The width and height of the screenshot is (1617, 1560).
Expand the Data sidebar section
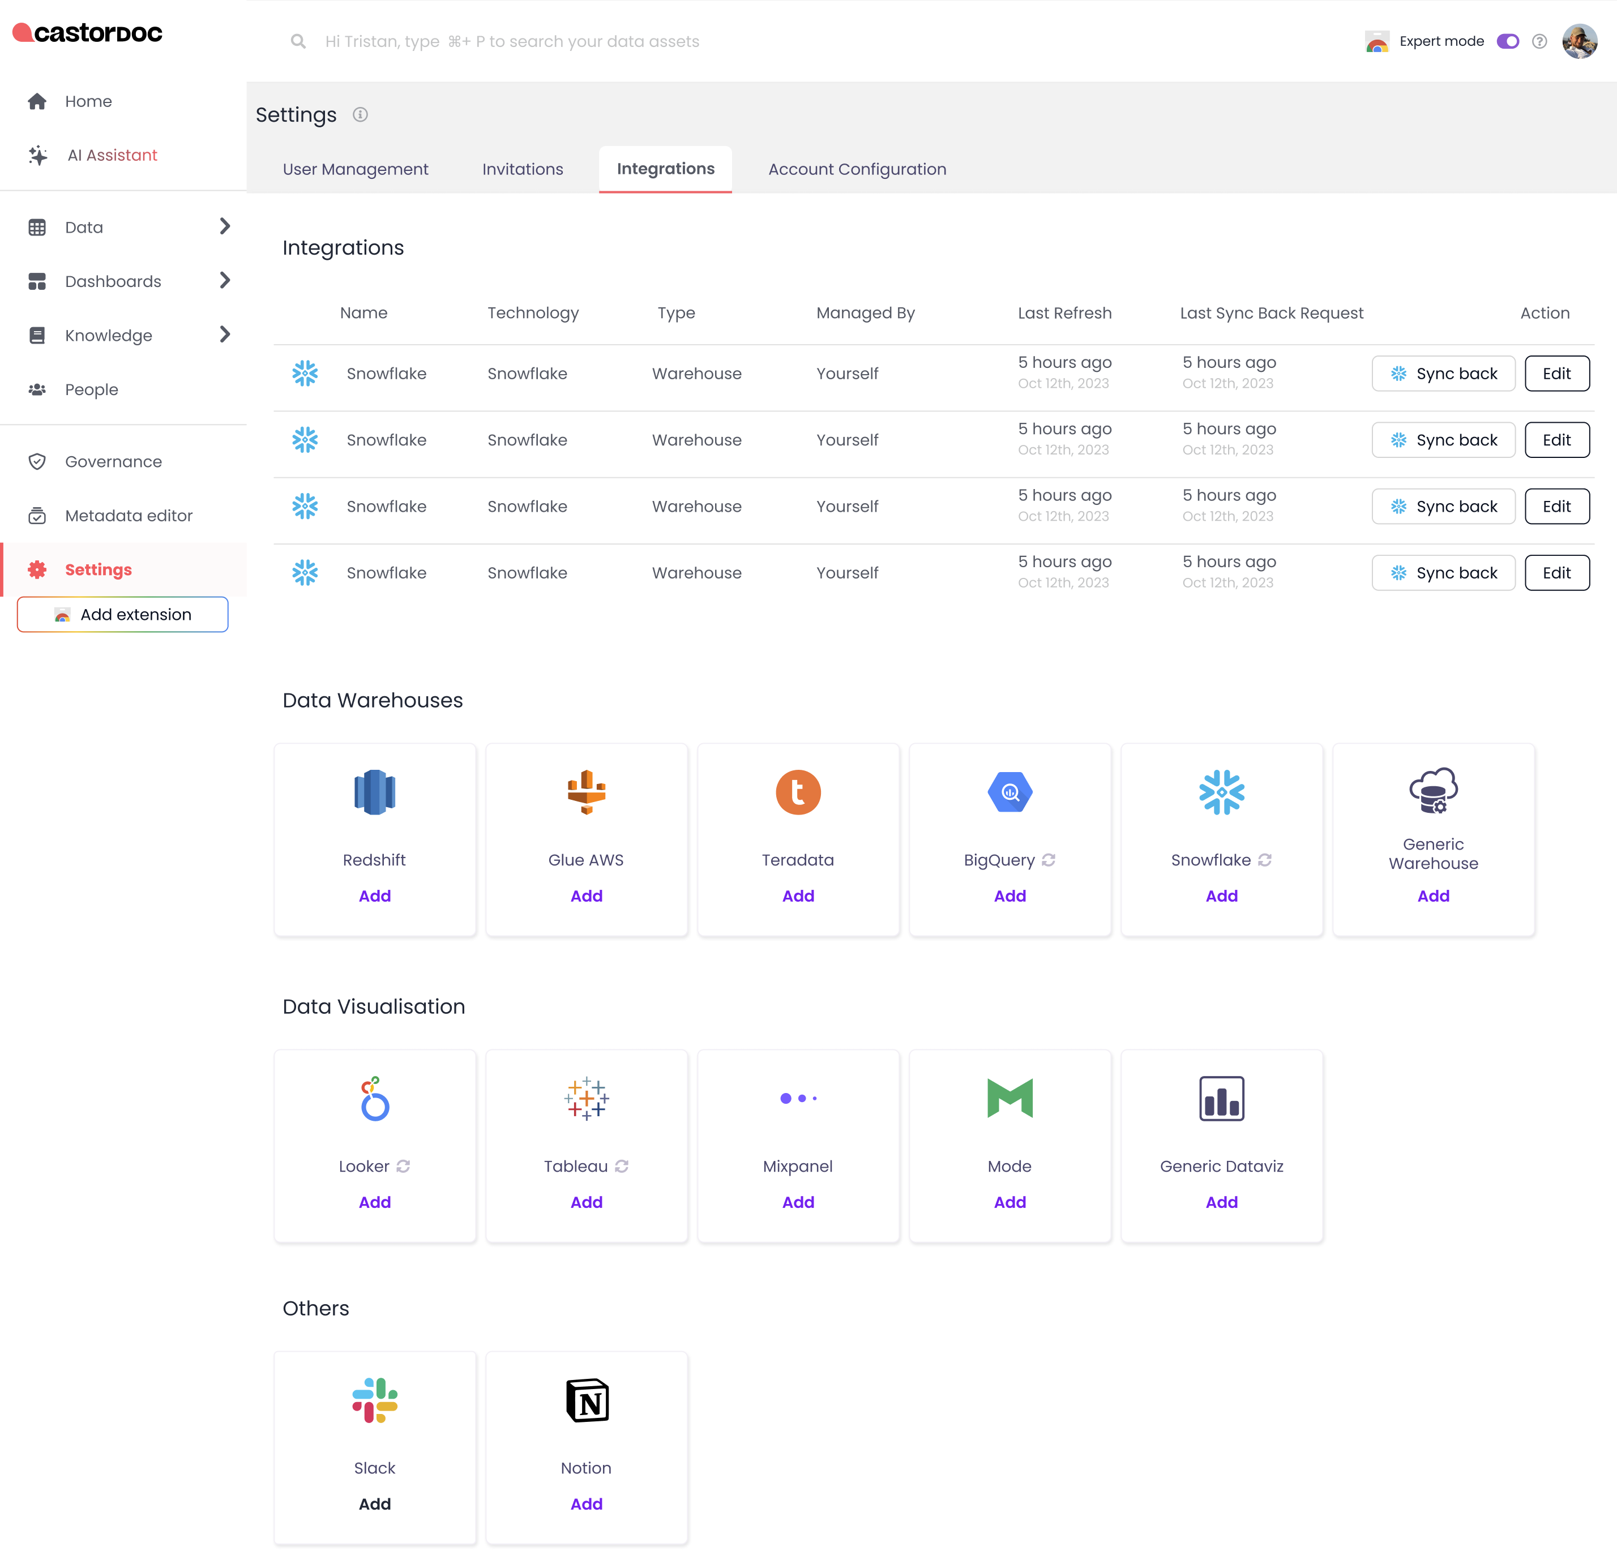pyautogui.click(x=224, y=226)
